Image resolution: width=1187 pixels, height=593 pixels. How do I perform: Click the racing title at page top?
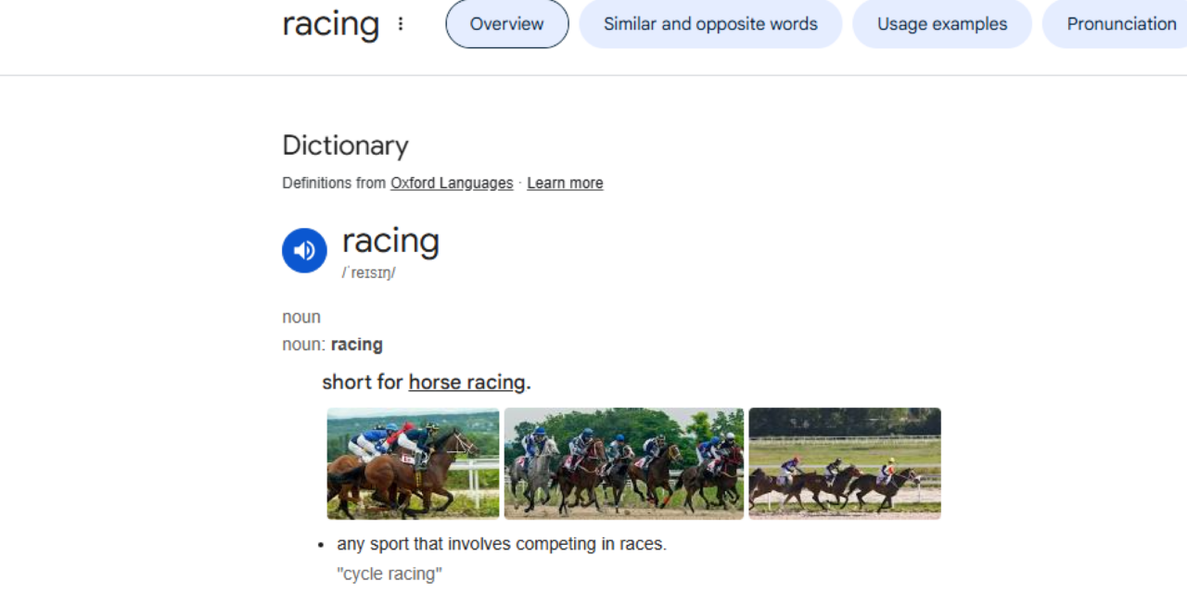(331, 24)
